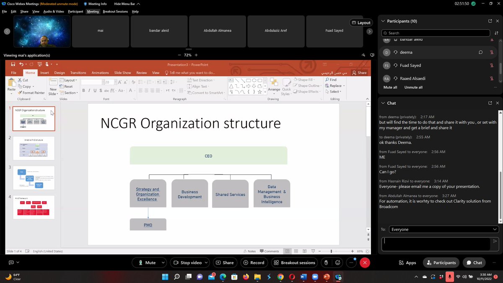Click the Record button
Screen dimensions: 503x283
click(254, 262)
